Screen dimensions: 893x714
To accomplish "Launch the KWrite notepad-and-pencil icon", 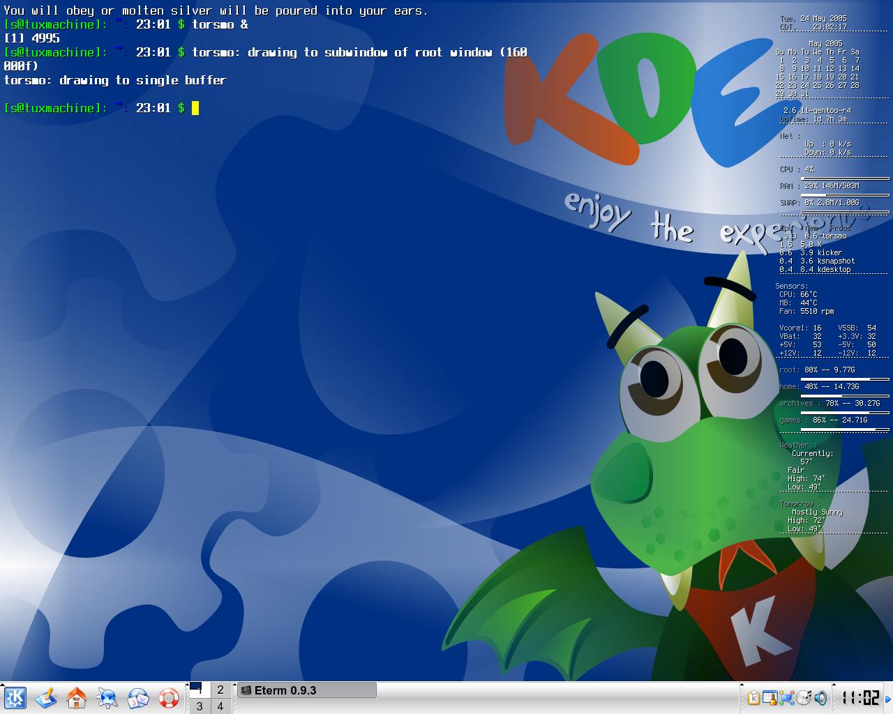I will [x=46, y=698].
